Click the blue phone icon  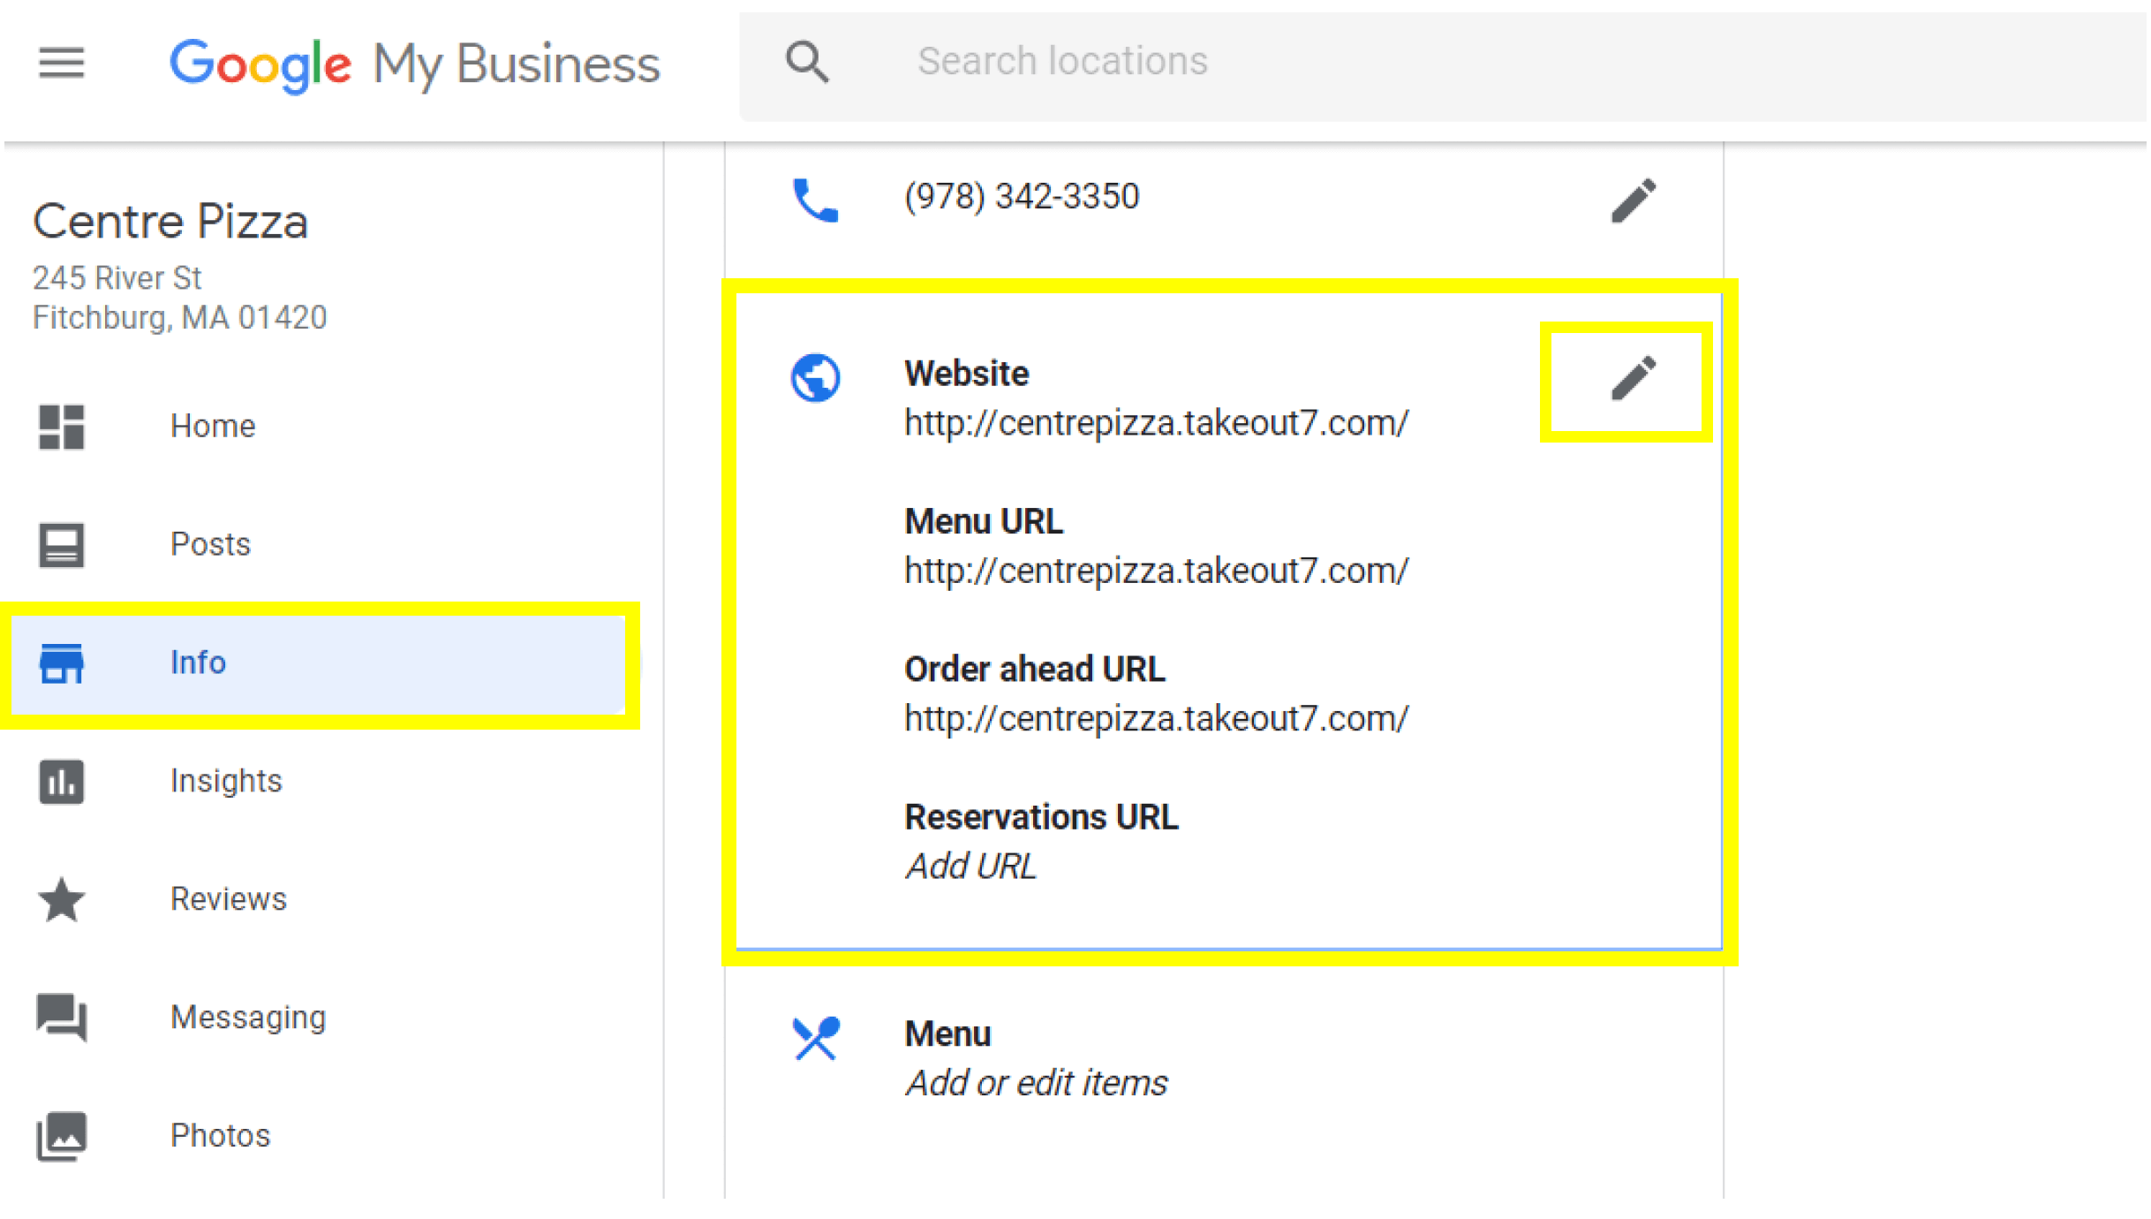click(816, 201)
